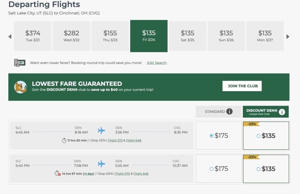Click the JOIN THE CLUB button
This screenshot has height=194, width=300.
pyautogui.click(x=242, y=86)
